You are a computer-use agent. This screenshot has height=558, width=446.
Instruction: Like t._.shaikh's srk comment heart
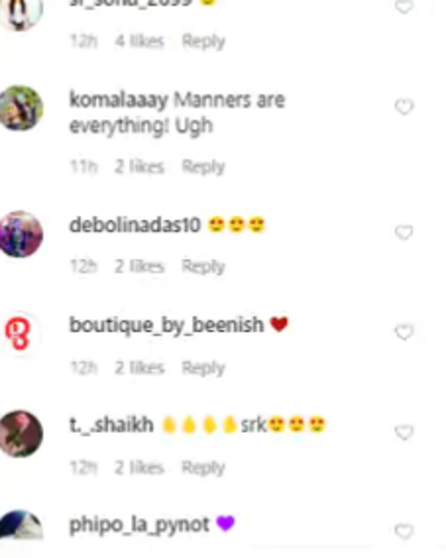point(404,432)
